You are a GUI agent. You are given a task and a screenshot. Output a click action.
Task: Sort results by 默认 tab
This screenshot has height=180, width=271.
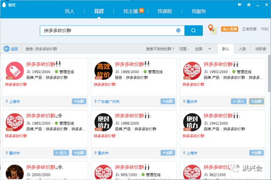pos(226,49)
